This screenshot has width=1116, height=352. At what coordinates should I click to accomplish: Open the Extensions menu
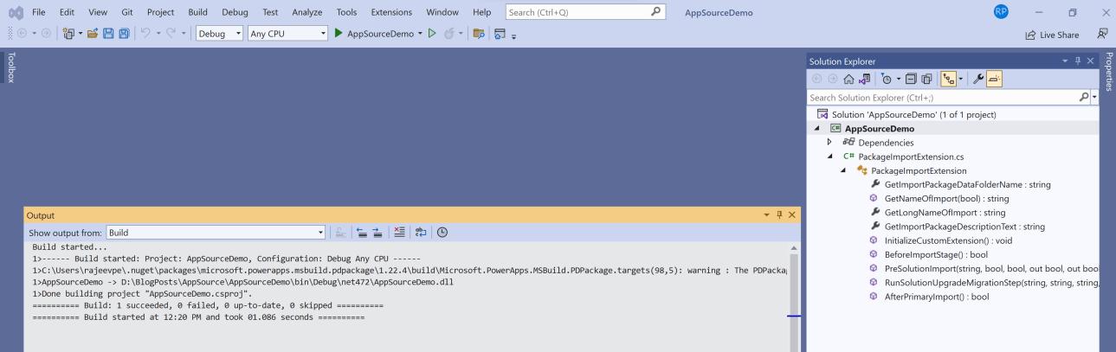[x=391, y=12]
